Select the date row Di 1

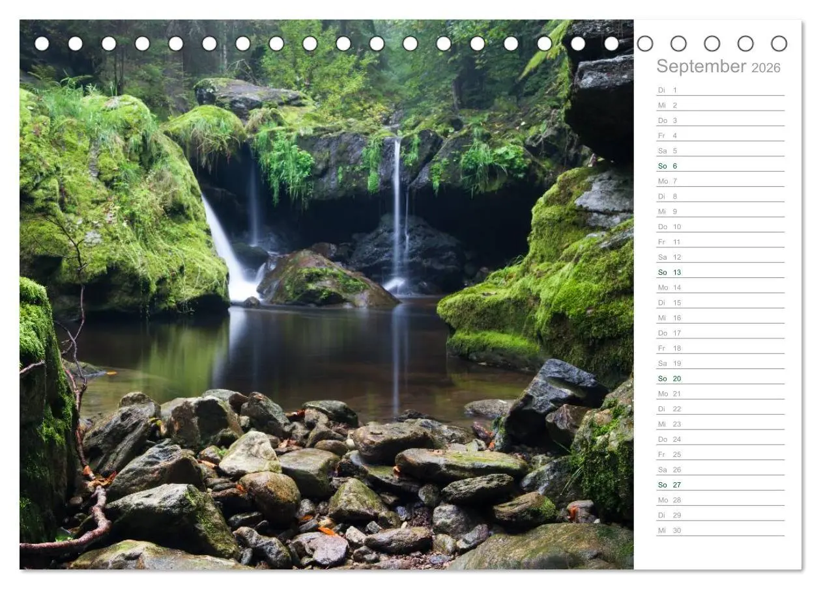pos(720,90)
